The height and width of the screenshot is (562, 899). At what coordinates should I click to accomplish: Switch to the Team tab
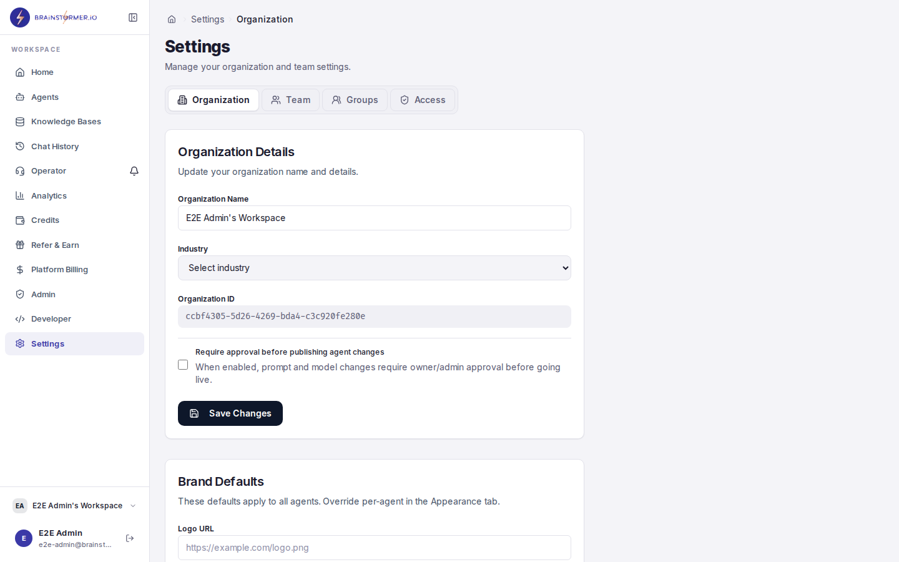click(x=291, y=100)
